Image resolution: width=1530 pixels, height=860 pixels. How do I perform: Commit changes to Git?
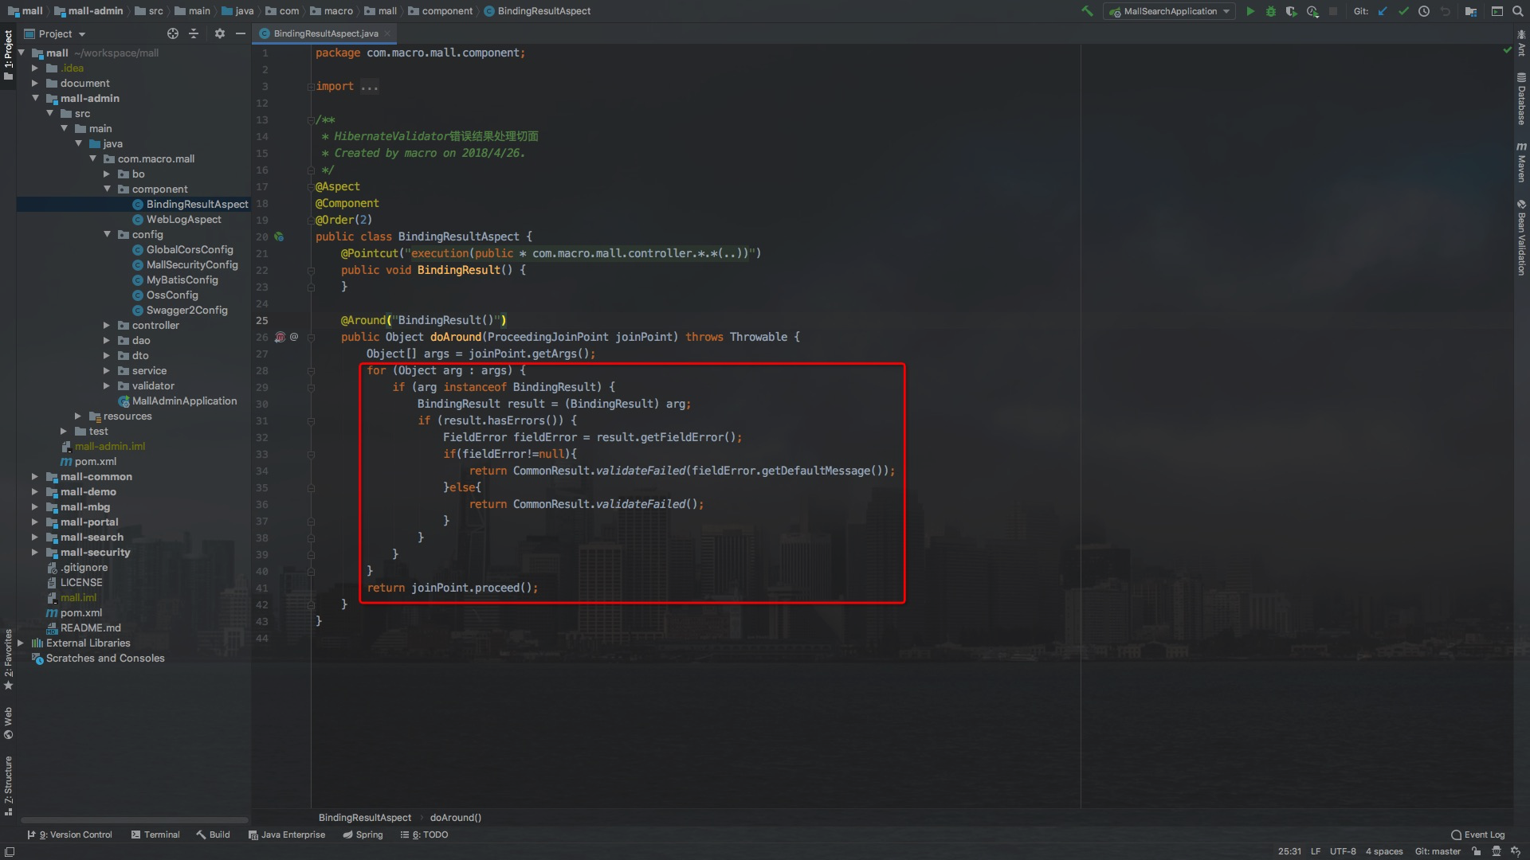[x=1403, y=11]
